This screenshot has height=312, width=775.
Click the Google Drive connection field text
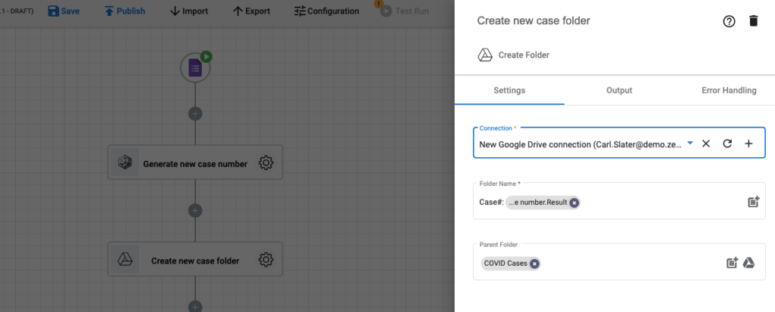[580, 144]
